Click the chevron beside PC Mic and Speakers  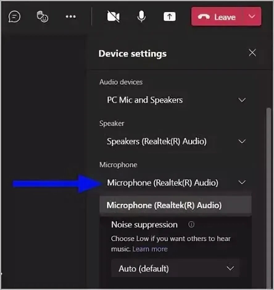pos(242,100)
